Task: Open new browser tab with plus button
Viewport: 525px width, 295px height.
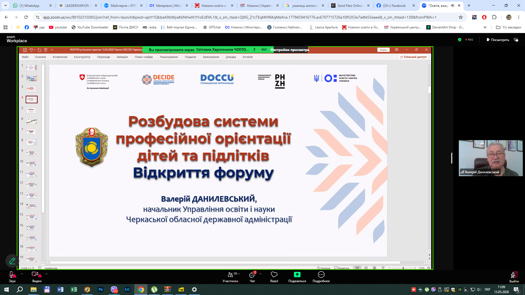Action: (469, 5)
